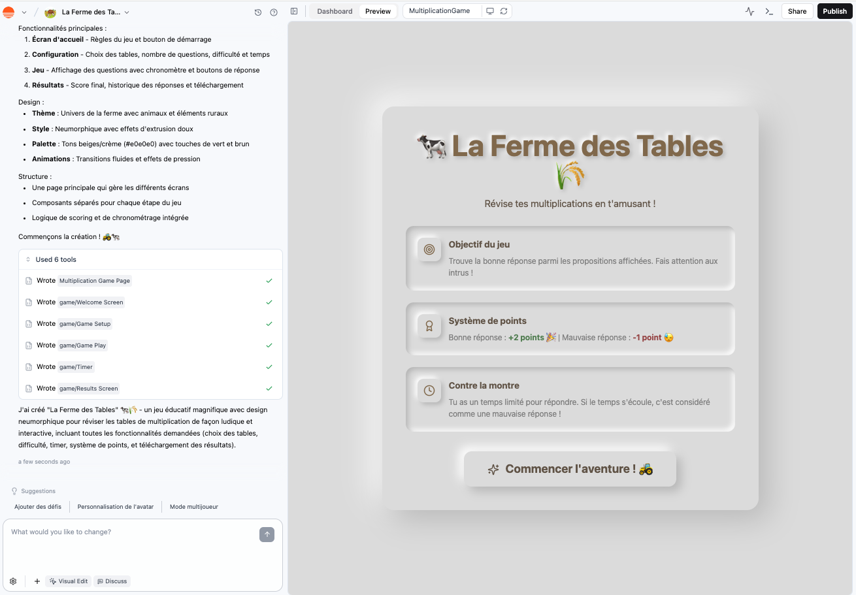Click the plus attachment icon
This screenshot has width=856, height=595.
click(37, 581)
